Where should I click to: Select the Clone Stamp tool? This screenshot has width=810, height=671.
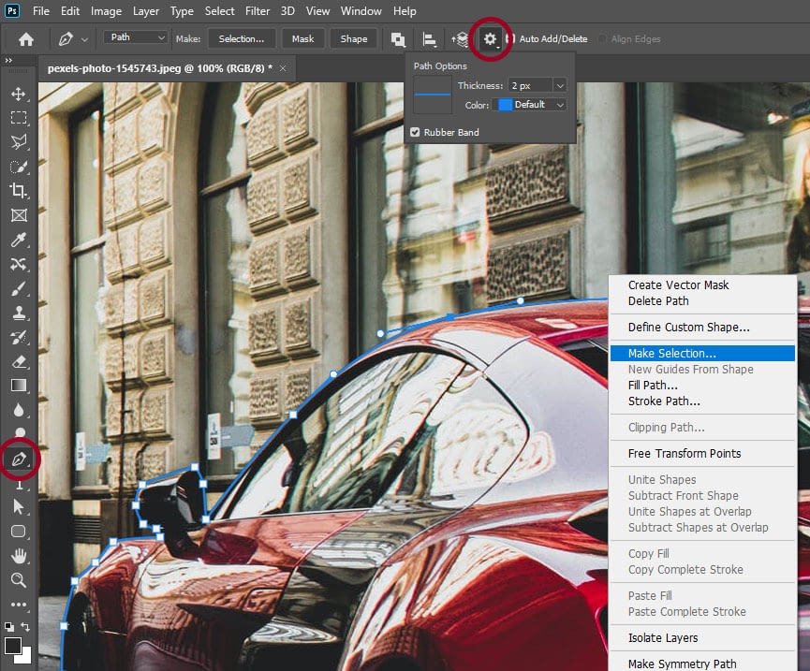[19, 314]
